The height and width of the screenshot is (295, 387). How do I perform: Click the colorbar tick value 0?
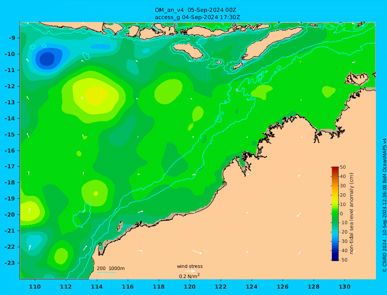tap(341, 214)
